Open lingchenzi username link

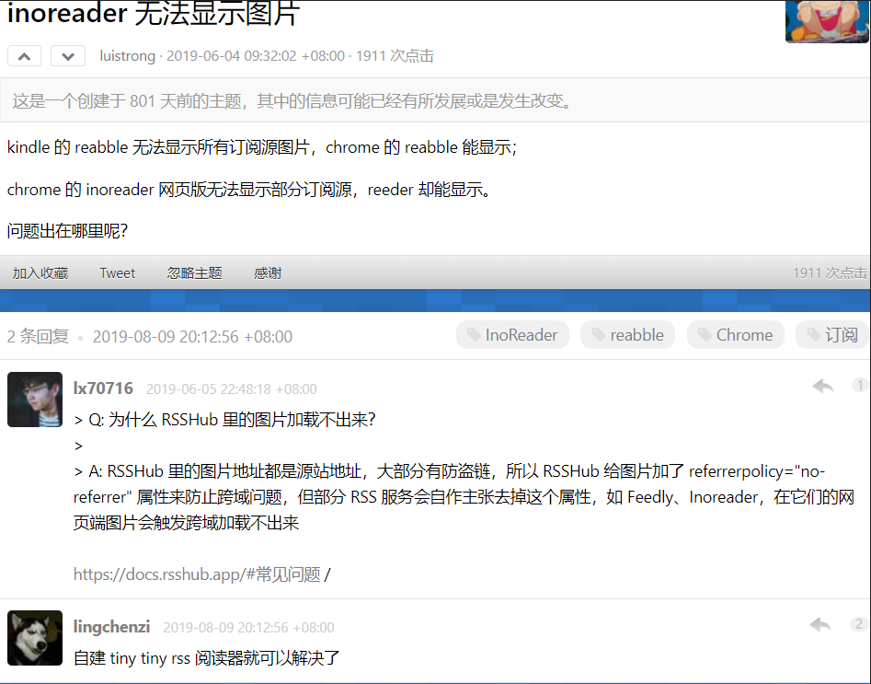(111, 627)
